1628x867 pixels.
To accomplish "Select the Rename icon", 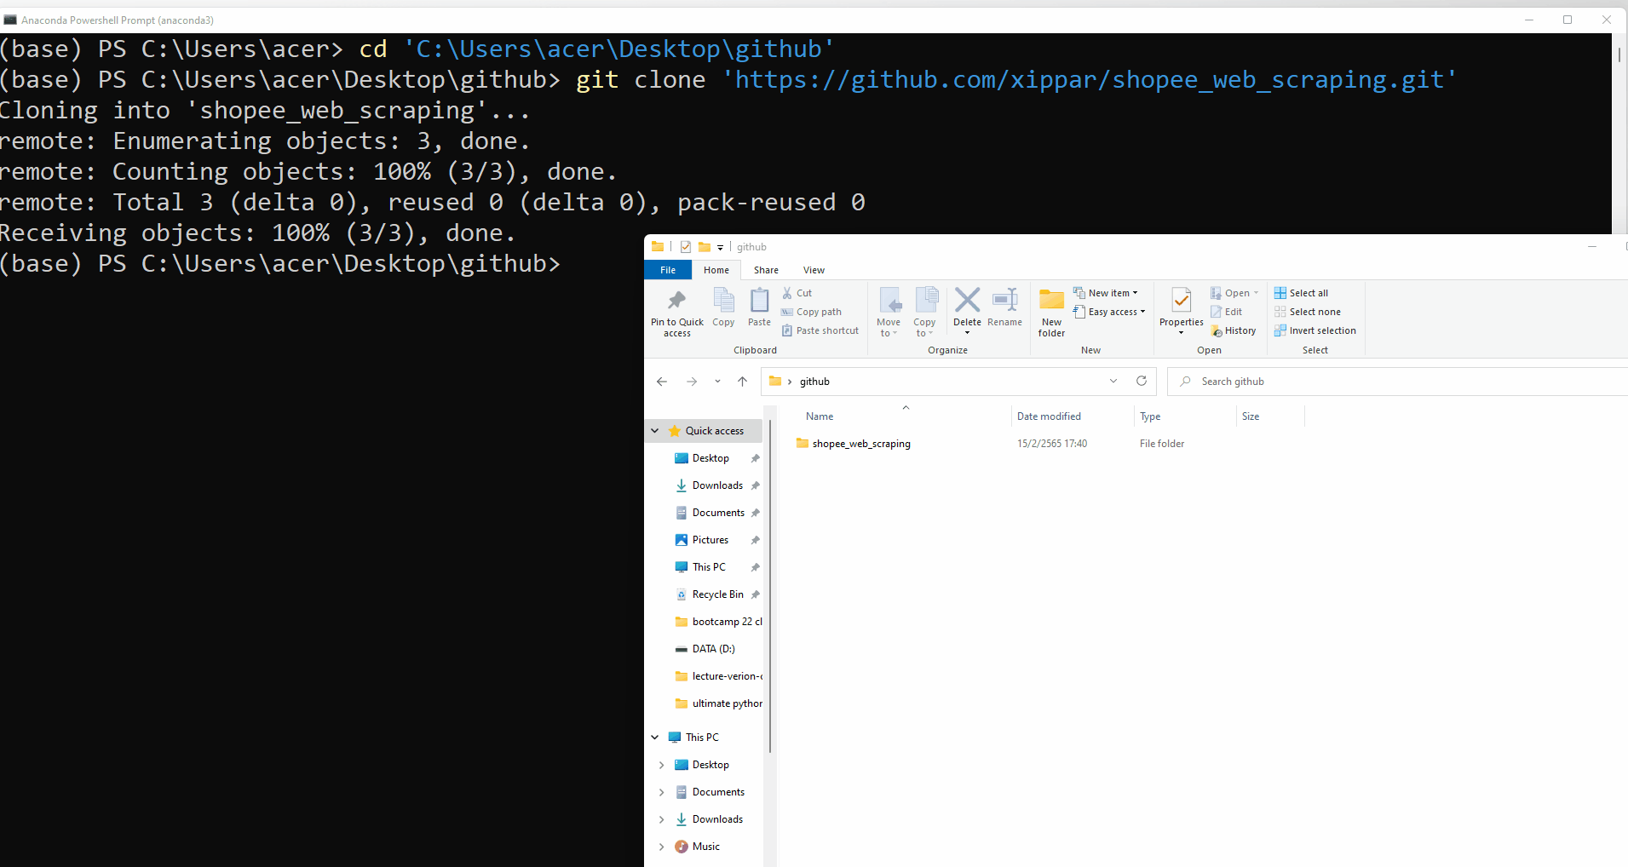I will (x=1004, y=308).
